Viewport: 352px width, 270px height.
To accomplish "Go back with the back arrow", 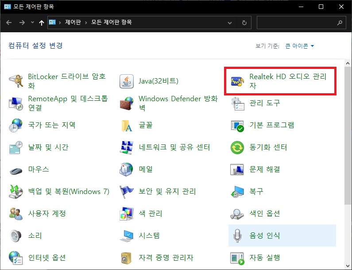I will (x=9, y=23).
